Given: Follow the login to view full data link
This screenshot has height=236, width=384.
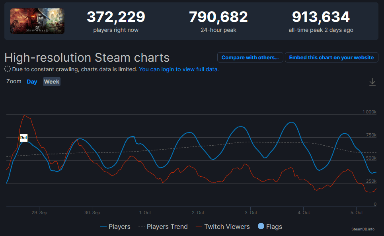Looking at the screenshot, I should (x=179, y=69).
